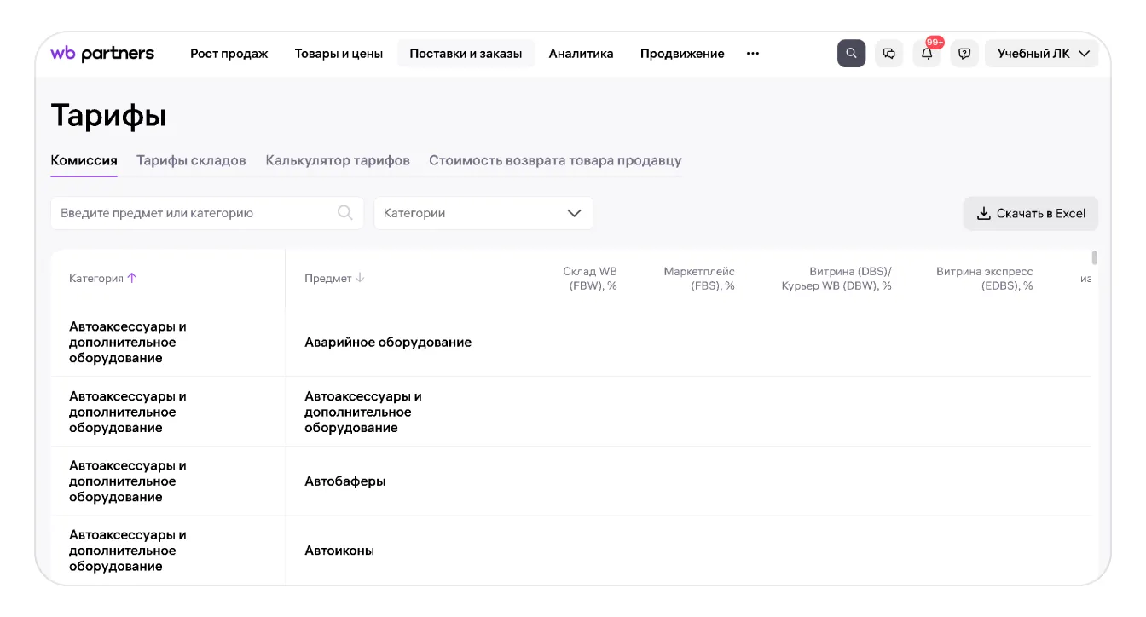Switch to the Калькулятор тарифов tab
1146x617 pixels.
[x=338, y=160]
